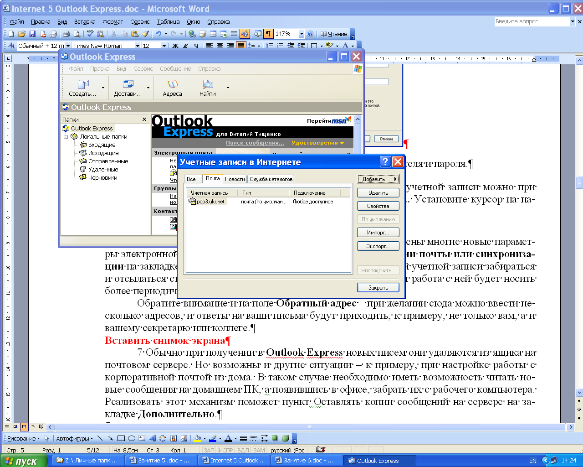The image size is (583, 467).
Task: Open Word's Таблица menu
Action: [168, 21]
